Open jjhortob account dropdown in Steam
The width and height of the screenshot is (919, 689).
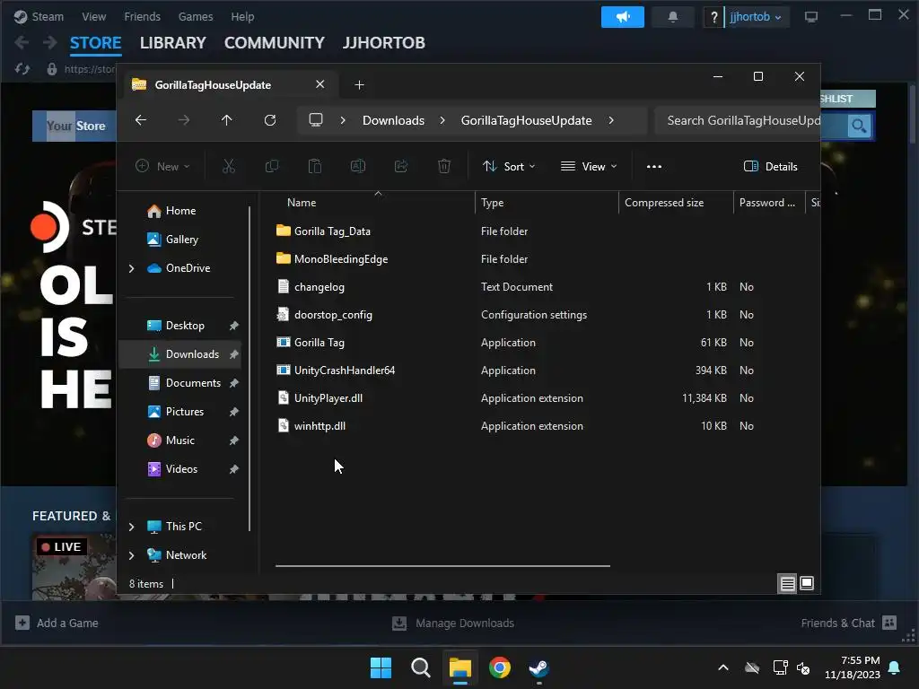click(x=756, y=17)
